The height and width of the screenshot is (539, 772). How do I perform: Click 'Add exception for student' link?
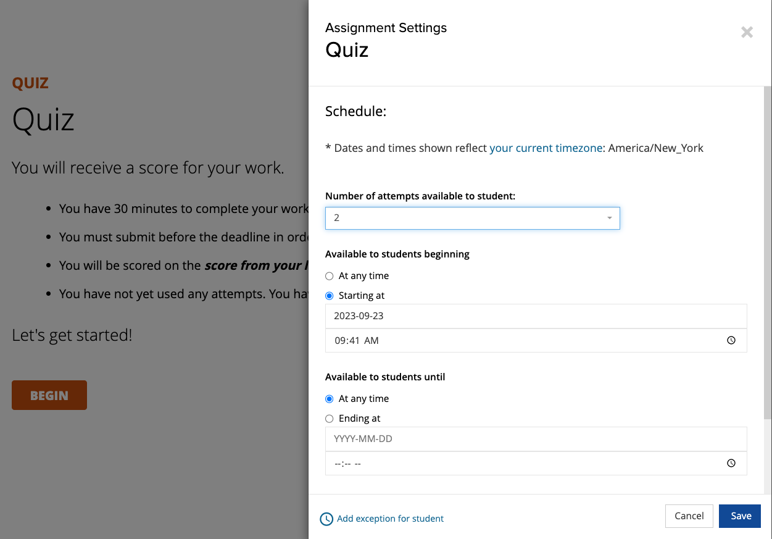point(390,519)
